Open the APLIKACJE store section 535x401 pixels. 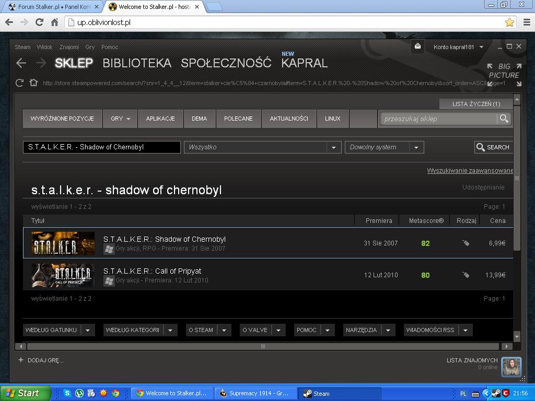tap(160, 119)
